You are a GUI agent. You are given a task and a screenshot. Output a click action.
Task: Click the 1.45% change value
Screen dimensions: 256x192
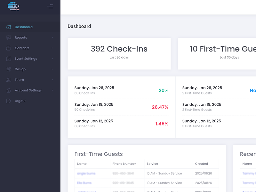[x=162, y=124]
